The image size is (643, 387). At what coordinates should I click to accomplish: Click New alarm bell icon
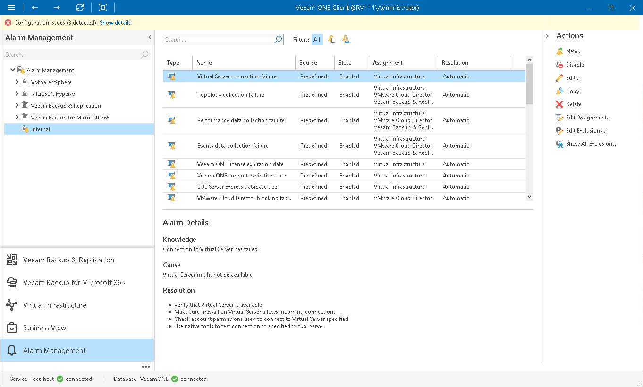(x=559, y=51)
